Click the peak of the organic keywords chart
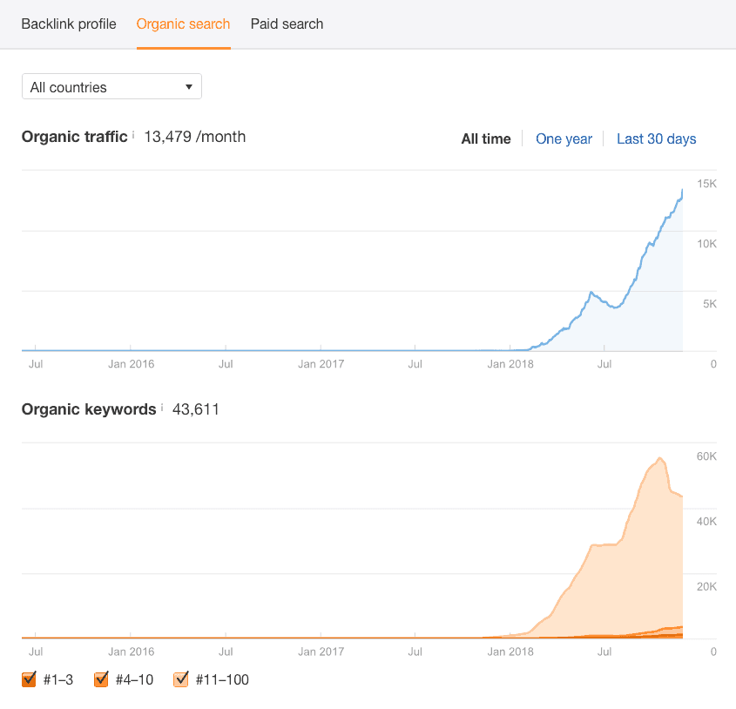The width and height of the screenshot is (736, 709). [x=661, y=458]
